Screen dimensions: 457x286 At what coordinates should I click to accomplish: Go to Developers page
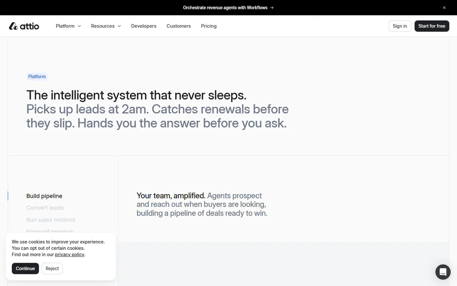tap(144, 26)
